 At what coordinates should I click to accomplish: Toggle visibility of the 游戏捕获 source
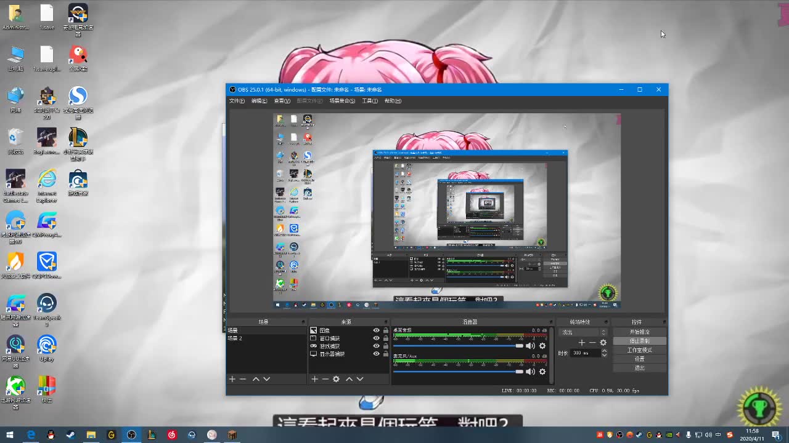[376, 346]
